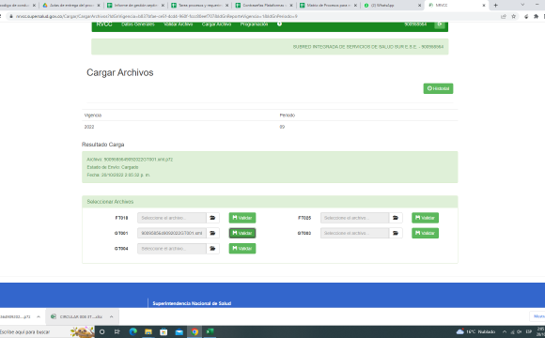This screenshot has width=545, height=338.
Task: Open the Datos Generales menu
Action: tap(138, 24)
